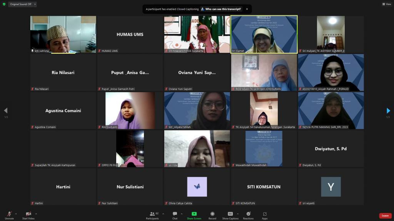Open the Reactions menu
The image size is (394, 221).
(248, 214)
